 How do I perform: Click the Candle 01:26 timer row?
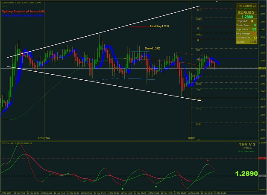click(x=246, y=42)
